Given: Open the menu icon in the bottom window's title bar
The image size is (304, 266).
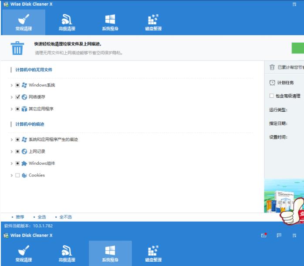Looking at the screenshot, I should pyautogui.click(x=294, y=236).
